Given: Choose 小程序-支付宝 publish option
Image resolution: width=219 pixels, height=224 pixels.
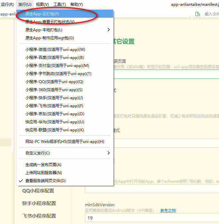Looking at the screenshot, I should tap(57, 66).
